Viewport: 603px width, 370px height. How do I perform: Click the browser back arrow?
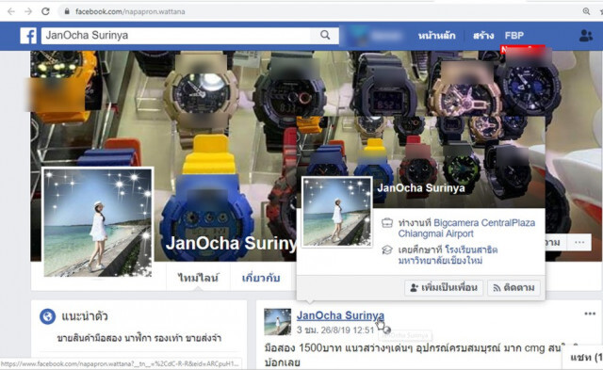(11, 11)
